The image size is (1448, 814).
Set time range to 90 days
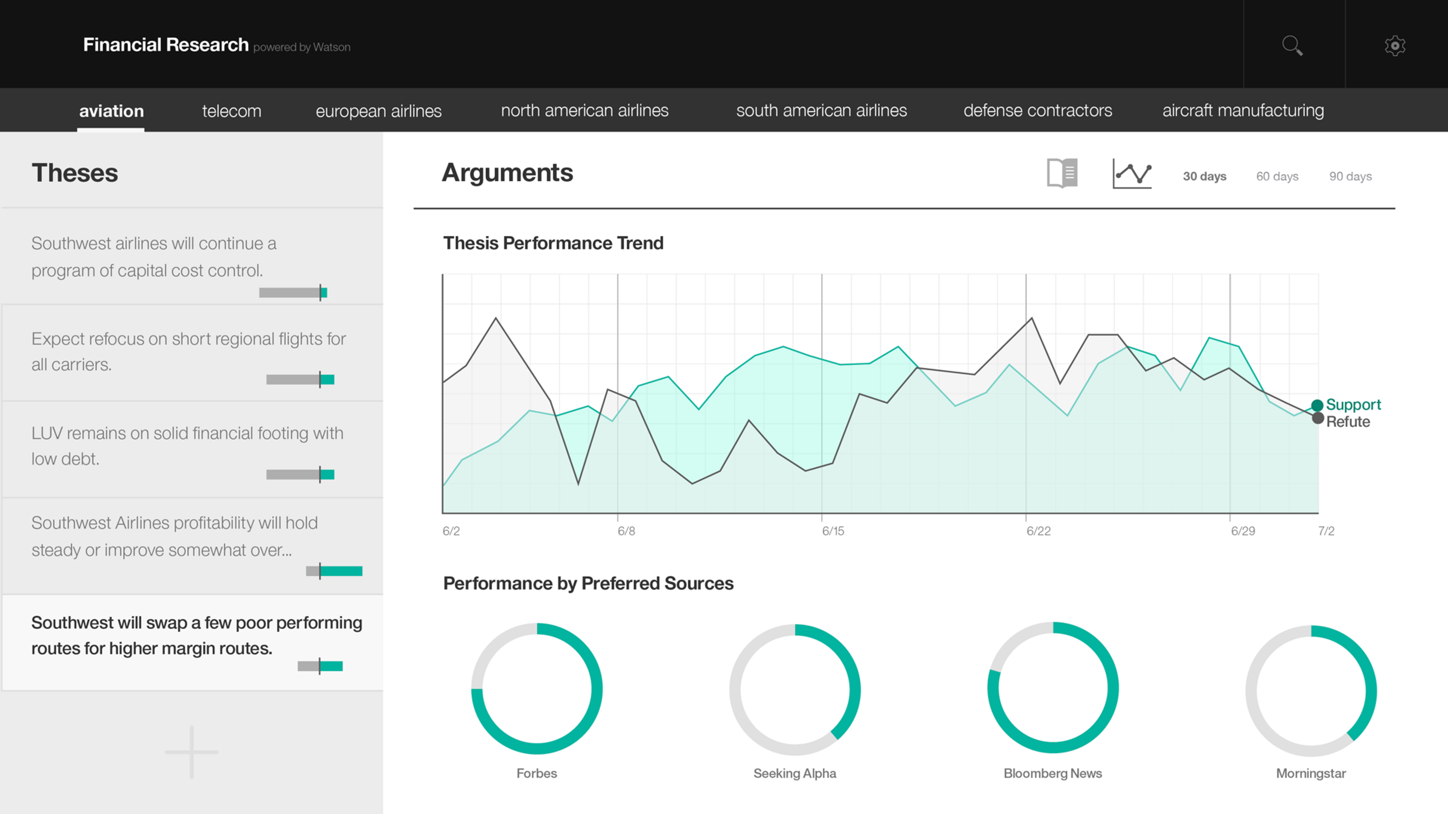tap(1350, 176)
